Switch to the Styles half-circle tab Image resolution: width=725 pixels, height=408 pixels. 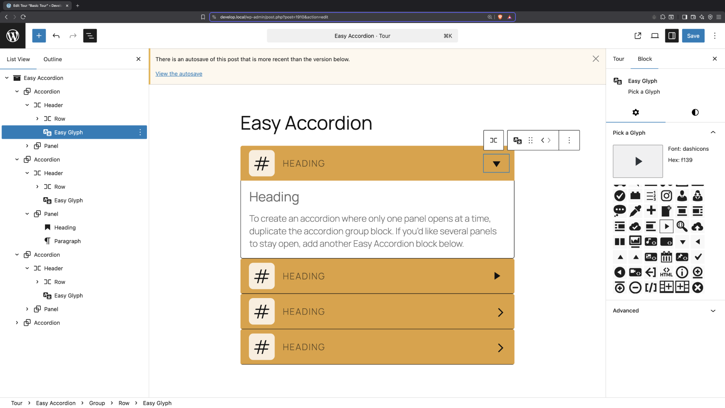point(695,113)
